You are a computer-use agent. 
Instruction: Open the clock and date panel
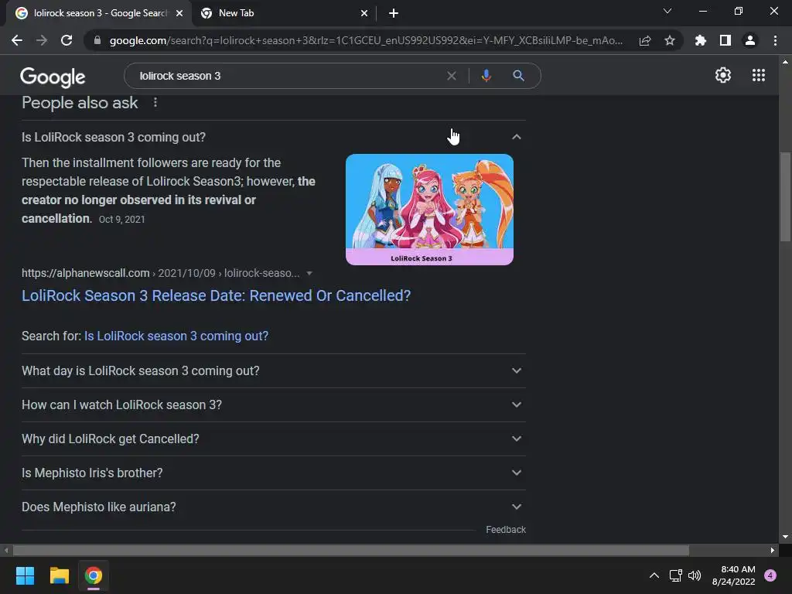pos(734,575)
